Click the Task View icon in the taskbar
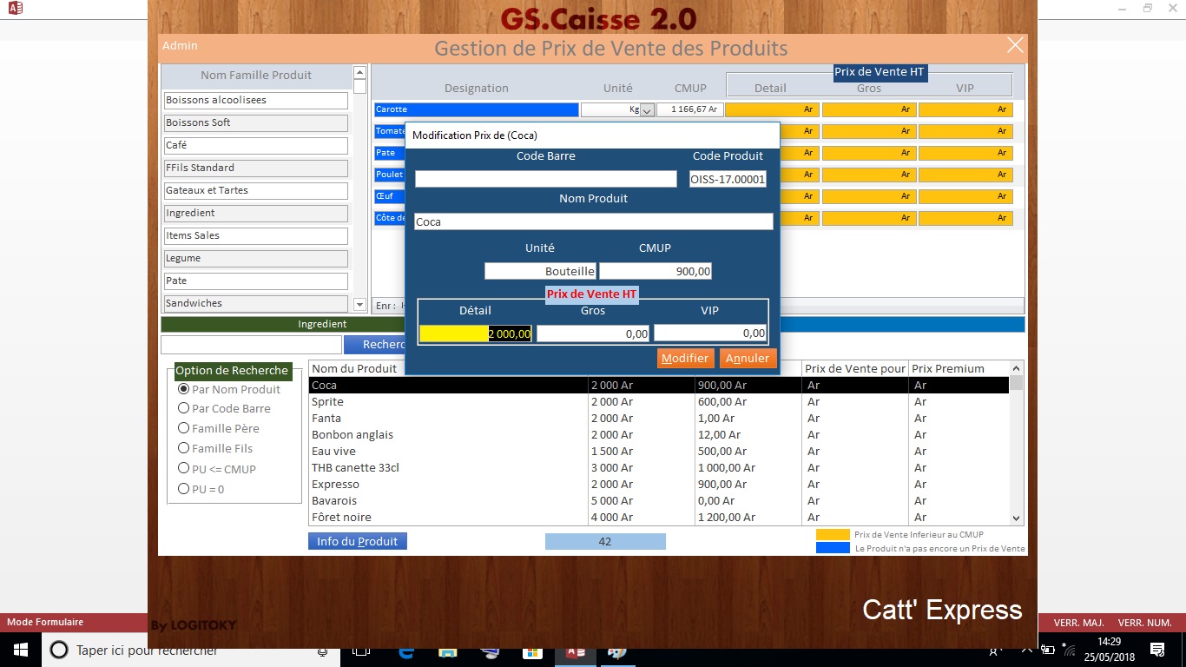Viewport: 1186px width, 667px height. [362, 650]
